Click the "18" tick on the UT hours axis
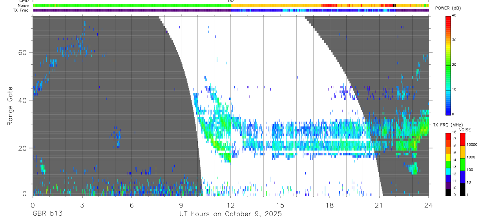 pyautogui.click(x=329, y=205)
